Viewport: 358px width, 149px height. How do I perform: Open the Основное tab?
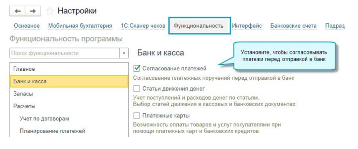tap(27, 26)
